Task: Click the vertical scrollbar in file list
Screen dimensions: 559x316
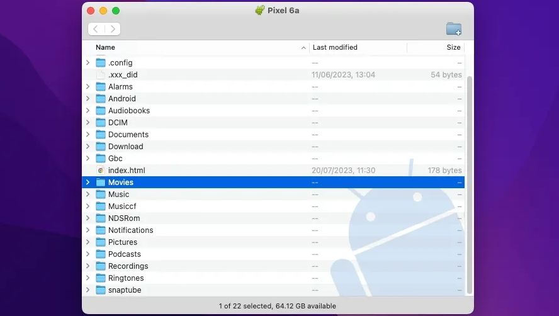Action: pos(470,184)
